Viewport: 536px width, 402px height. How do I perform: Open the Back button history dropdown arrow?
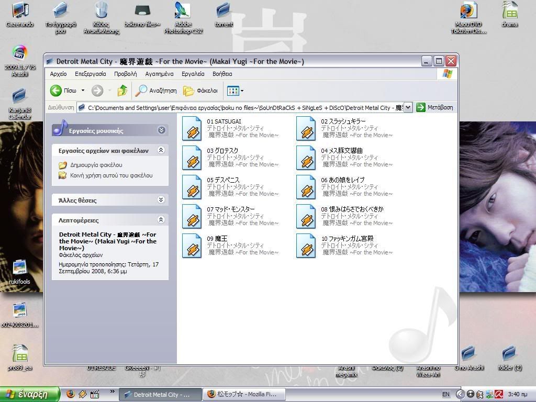[83, 91]
